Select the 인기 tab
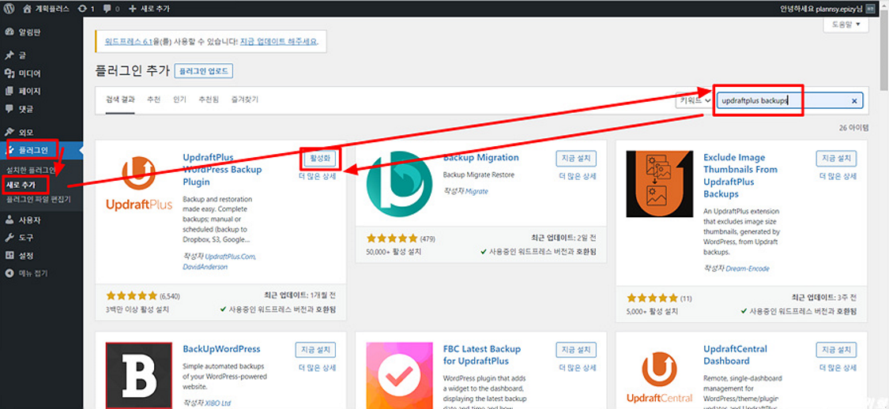The width and height of the screenshot is (889, 409). click(179, 99)
